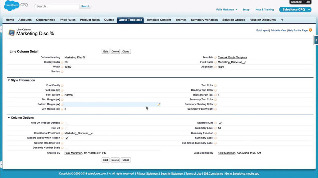Click the help bubble next to Sub Group Summary Label
Screen dimensions: 318x178
coord(216,143)
